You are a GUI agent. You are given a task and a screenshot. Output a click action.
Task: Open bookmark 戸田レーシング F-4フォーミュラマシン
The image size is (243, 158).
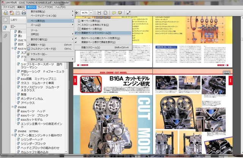(43, 73)
